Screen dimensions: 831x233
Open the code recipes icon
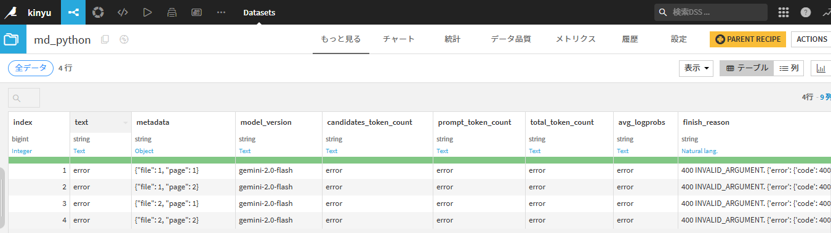(x=122, y=12)
